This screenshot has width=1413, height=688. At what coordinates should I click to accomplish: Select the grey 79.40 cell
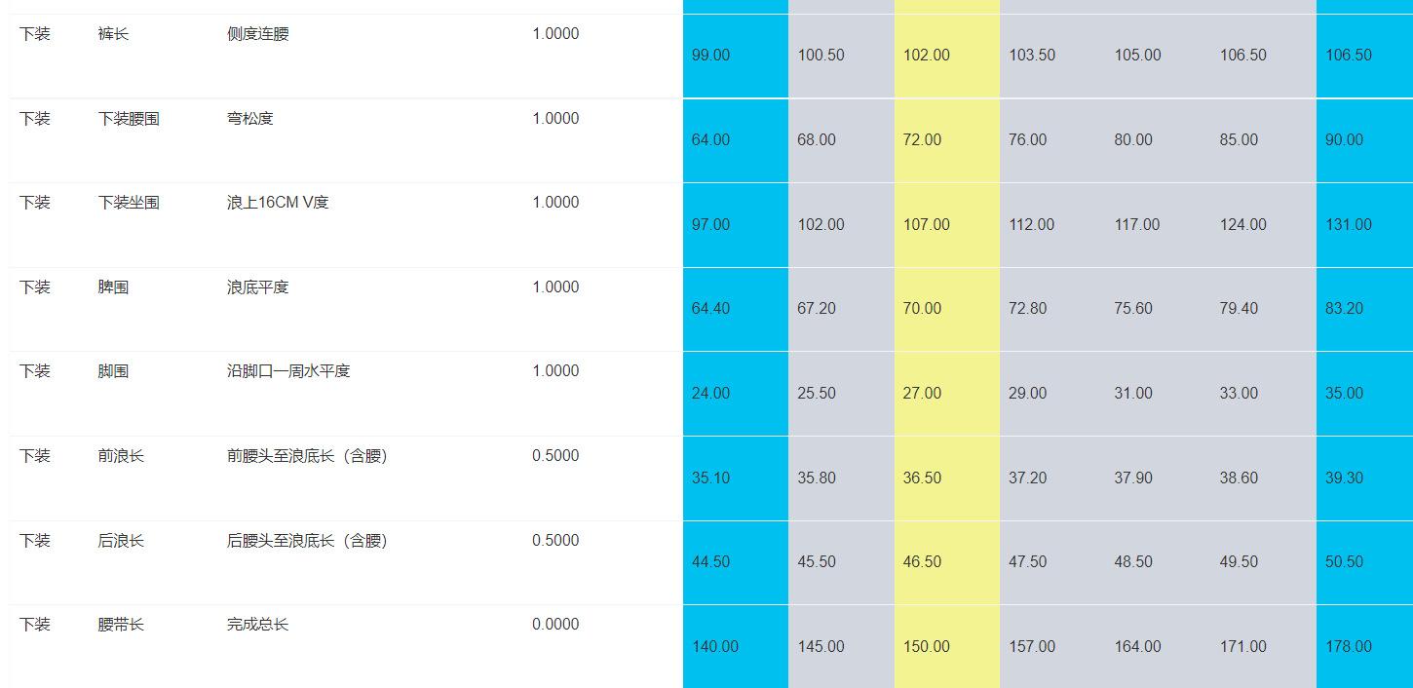click(x=1239, y=309)
